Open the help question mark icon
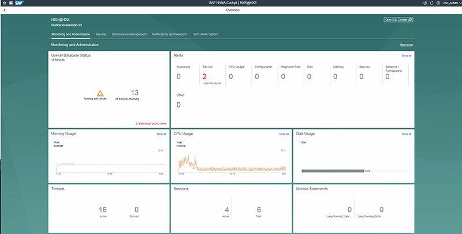462x234 pixels. [x=438, y=3]
